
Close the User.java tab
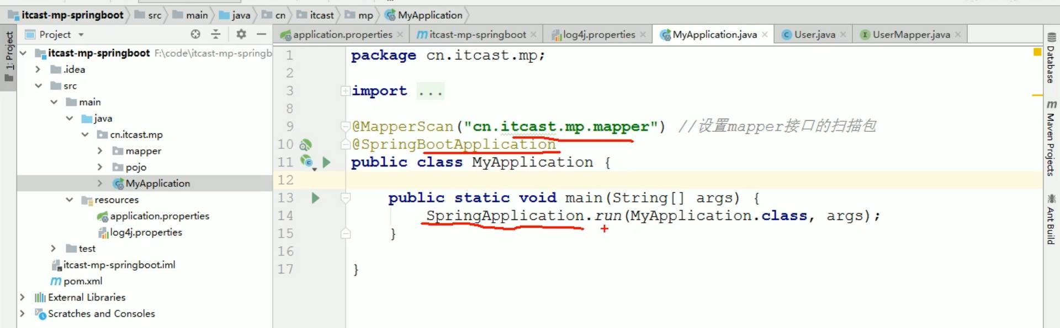pos(843,35)
